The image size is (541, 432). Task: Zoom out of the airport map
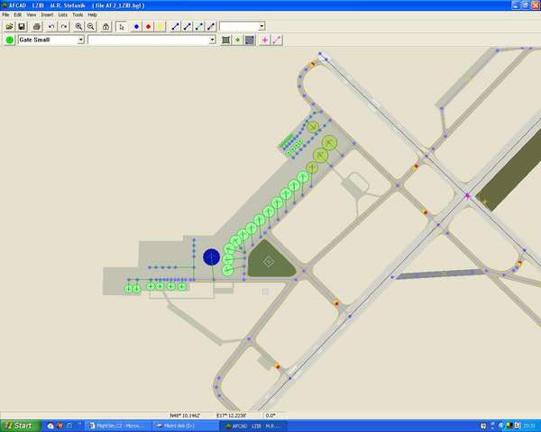click(91, 26)
